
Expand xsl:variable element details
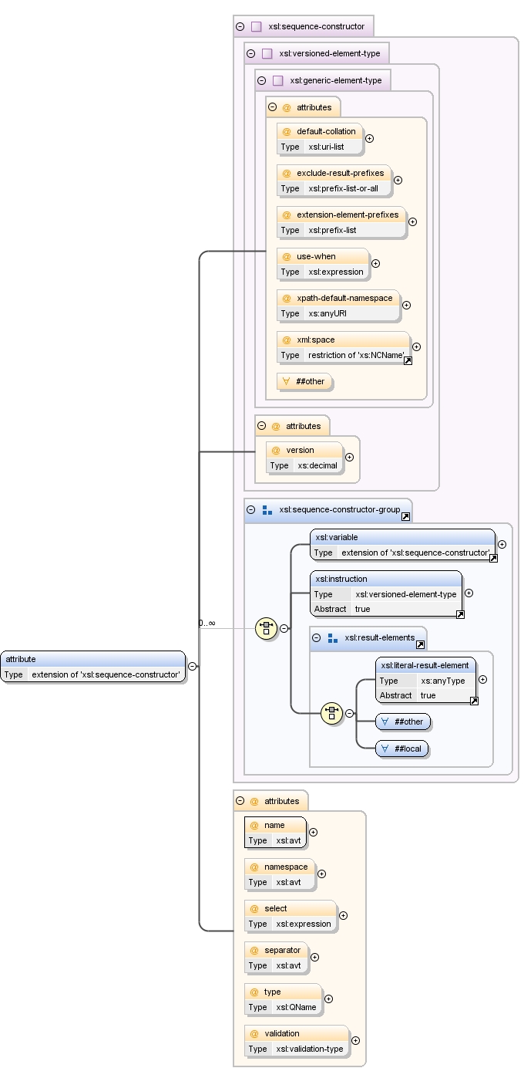tap(502, 545)
